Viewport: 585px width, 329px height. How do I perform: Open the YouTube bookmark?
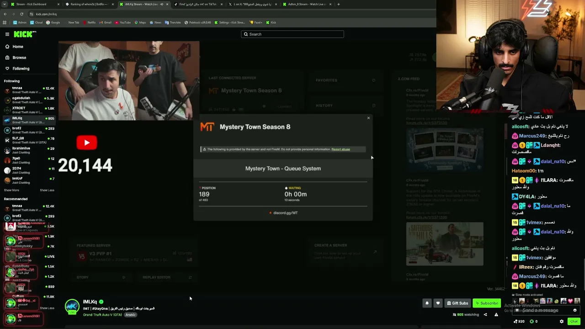click(x=123, y=22)
